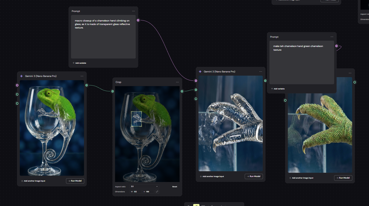Viewport: 369px width, 206px height.
Task: Open three-dot menu on green claw image node
Action: pos(350,73)
